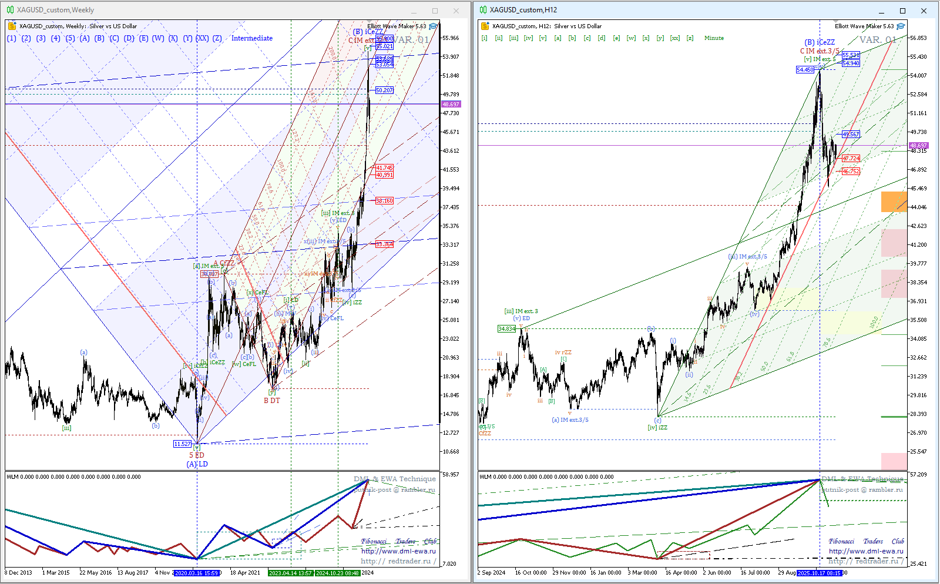Minimize the XAGUSD Weekly chart window
Viewport: 940px width, 584px height.
(x=414, y=11)
